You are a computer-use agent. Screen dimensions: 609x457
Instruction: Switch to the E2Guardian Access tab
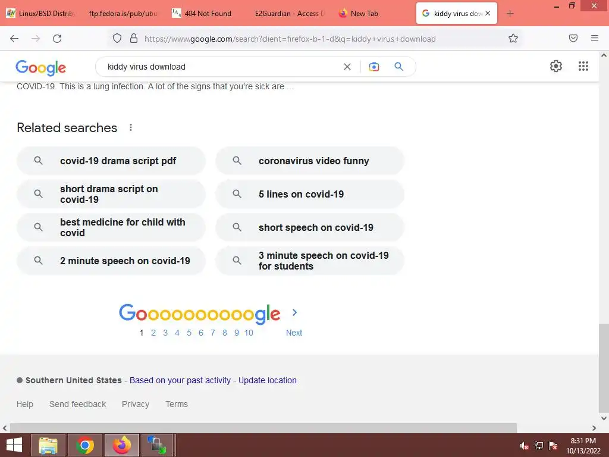290,14
